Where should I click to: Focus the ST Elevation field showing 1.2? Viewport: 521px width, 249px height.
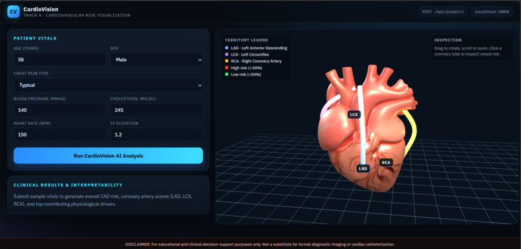(x=157, y=135)
